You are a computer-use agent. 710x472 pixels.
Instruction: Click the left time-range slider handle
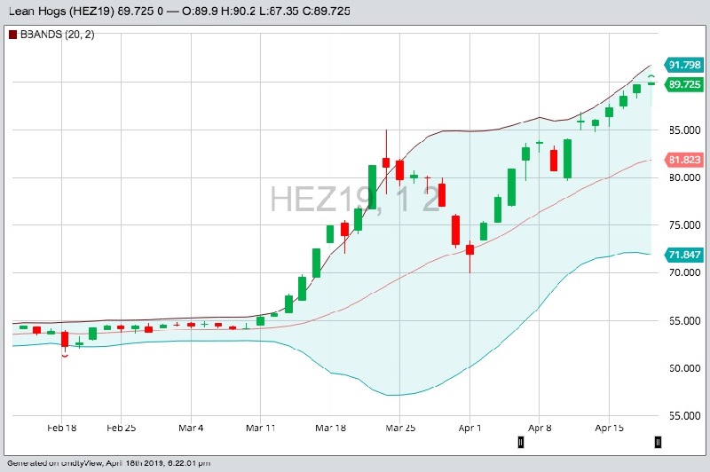(521, 442)
